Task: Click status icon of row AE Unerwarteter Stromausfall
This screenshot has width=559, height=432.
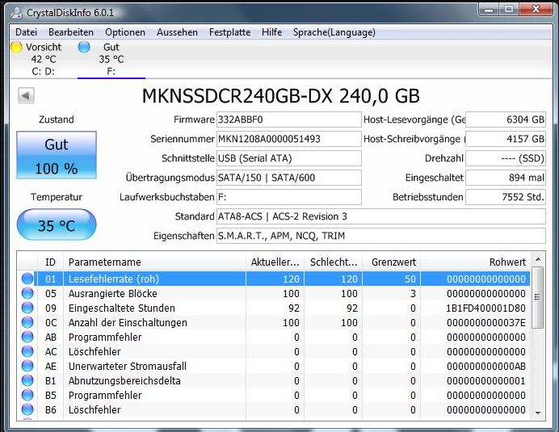Action: pos(27,366)
